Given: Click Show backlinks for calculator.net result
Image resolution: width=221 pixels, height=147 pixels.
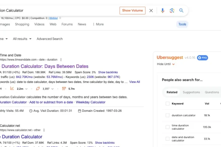Looking at the screenshot, I should click(105, 143).
